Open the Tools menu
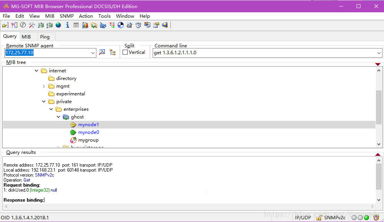This screenshot has height=222, width=384. point(104,16)
